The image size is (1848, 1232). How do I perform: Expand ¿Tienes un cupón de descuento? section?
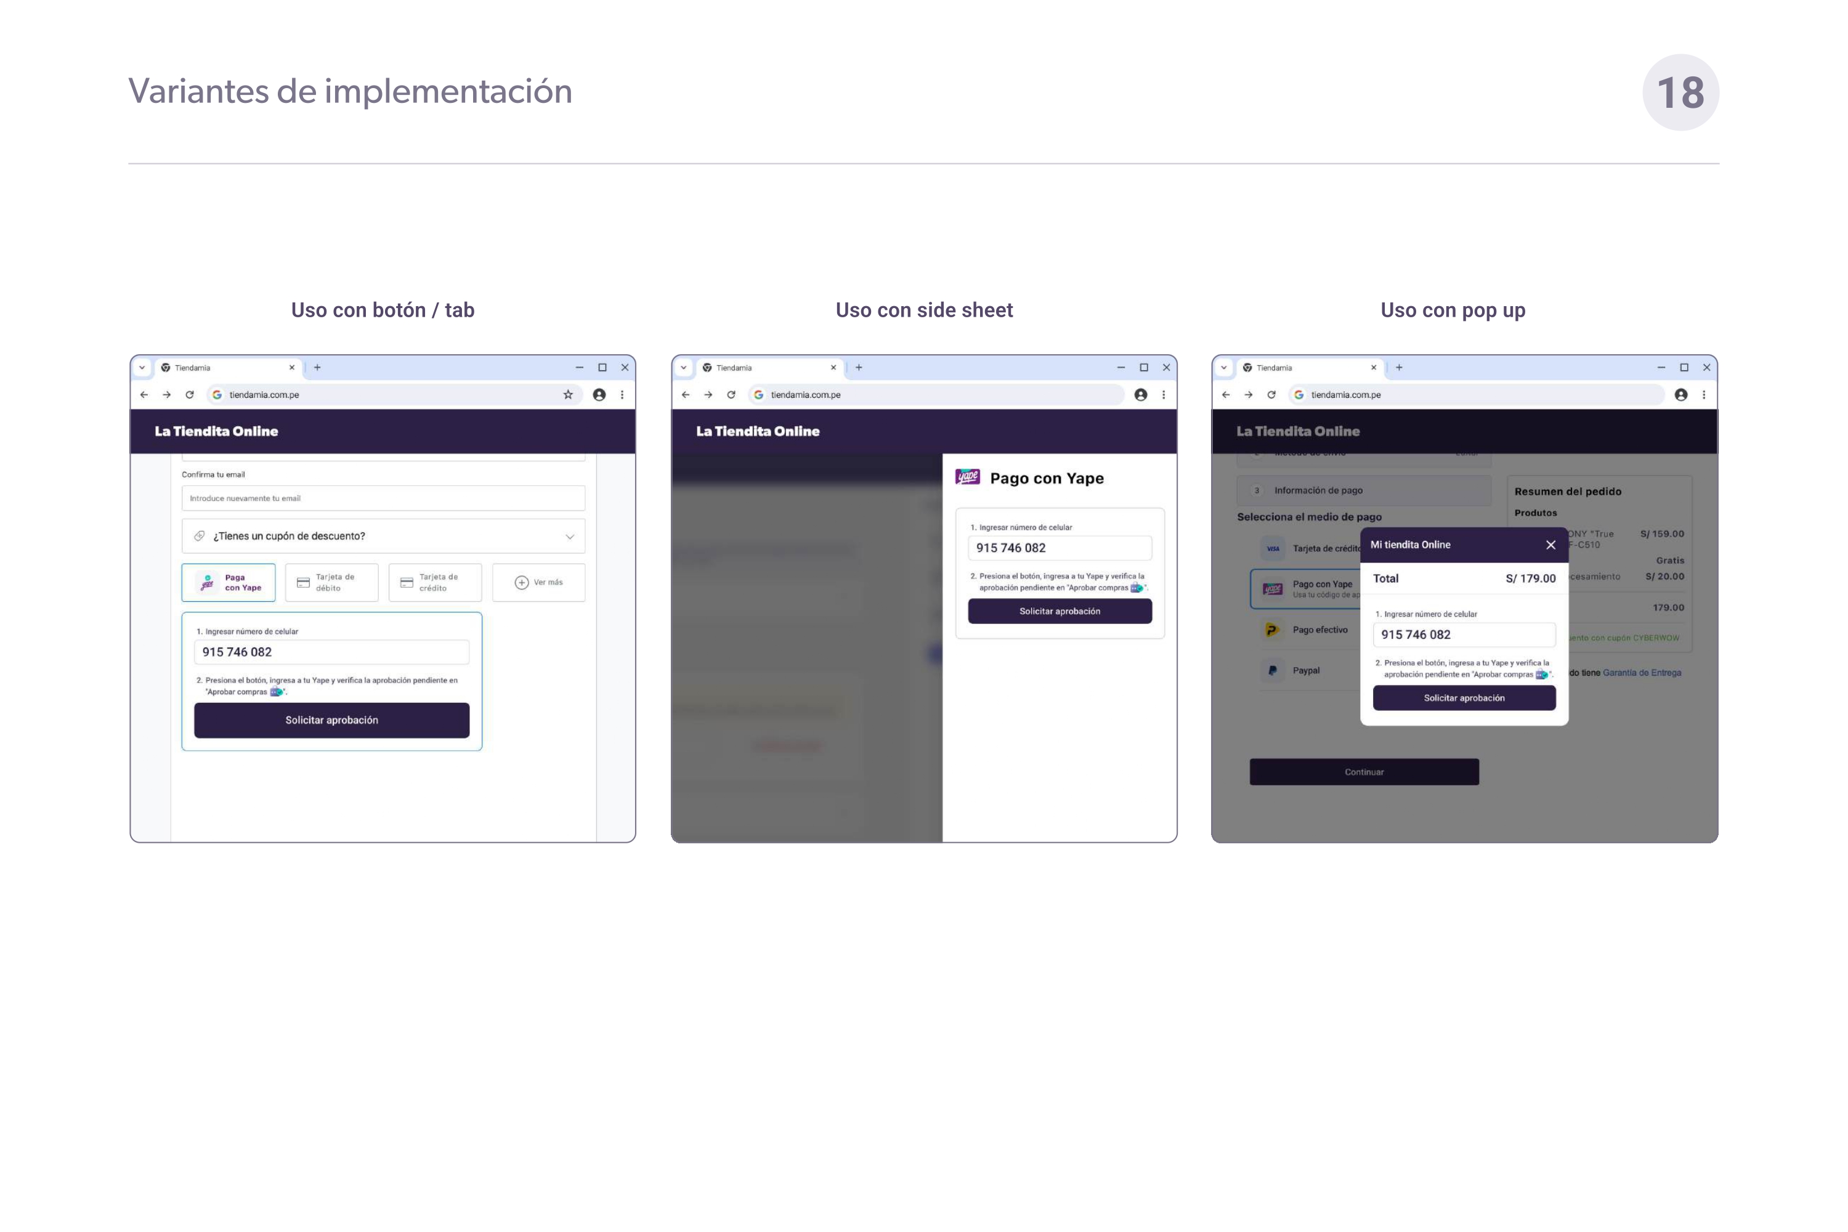coord(383,536)
